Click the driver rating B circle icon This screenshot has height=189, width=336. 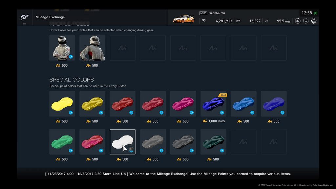click(x=306, y=21)
